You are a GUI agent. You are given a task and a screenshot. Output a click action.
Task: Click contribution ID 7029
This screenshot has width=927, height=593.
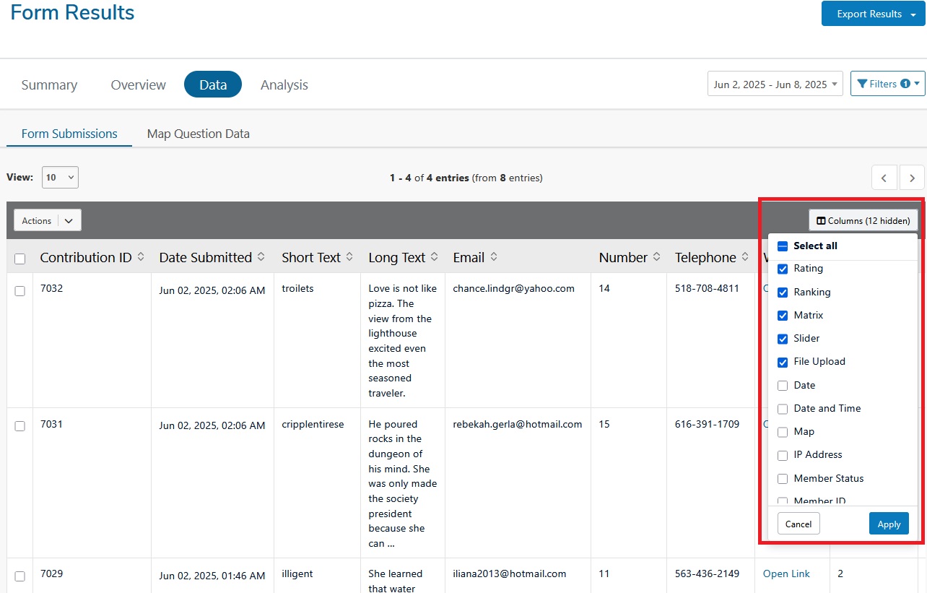point(51,573)
